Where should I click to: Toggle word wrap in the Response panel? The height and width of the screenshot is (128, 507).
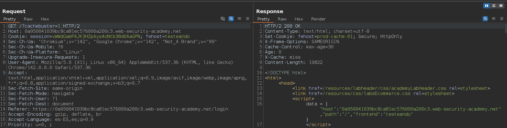pyautogui.click(x=485, y=19)
